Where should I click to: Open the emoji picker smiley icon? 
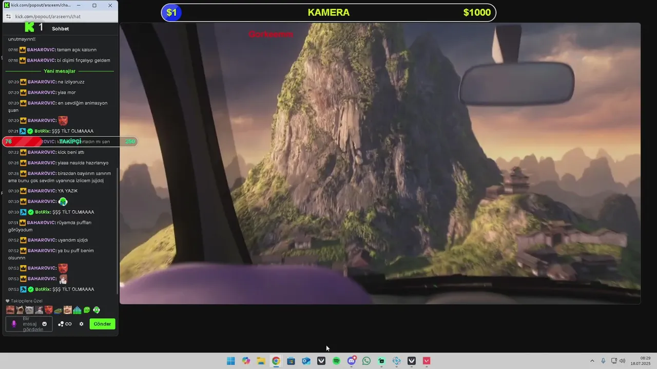click(44, 324)
